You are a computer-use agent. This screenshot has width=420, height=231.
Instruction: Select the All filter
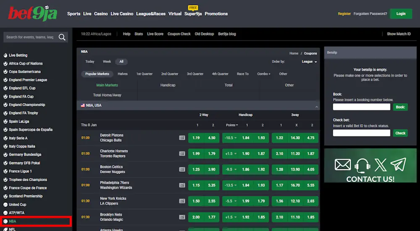coord(121,62)
